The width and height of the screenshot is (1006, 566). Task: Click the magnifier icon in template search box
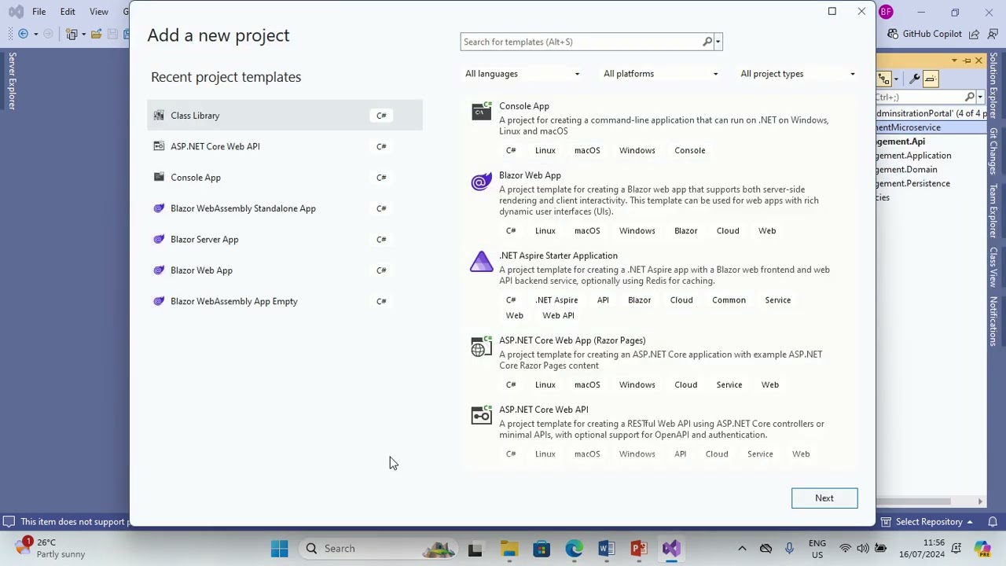(707, 42)
